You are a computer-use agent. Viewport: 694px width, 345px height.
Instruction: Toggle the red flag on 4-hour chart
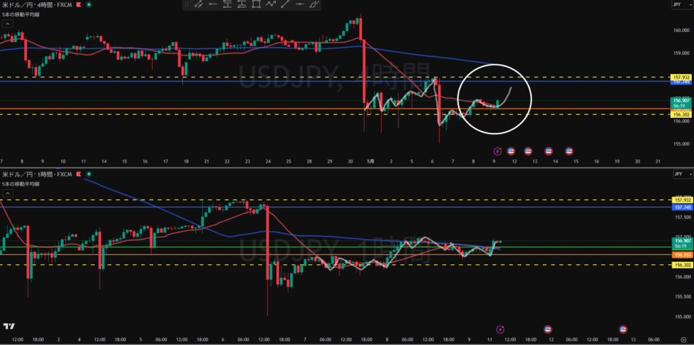click(80, 4)
